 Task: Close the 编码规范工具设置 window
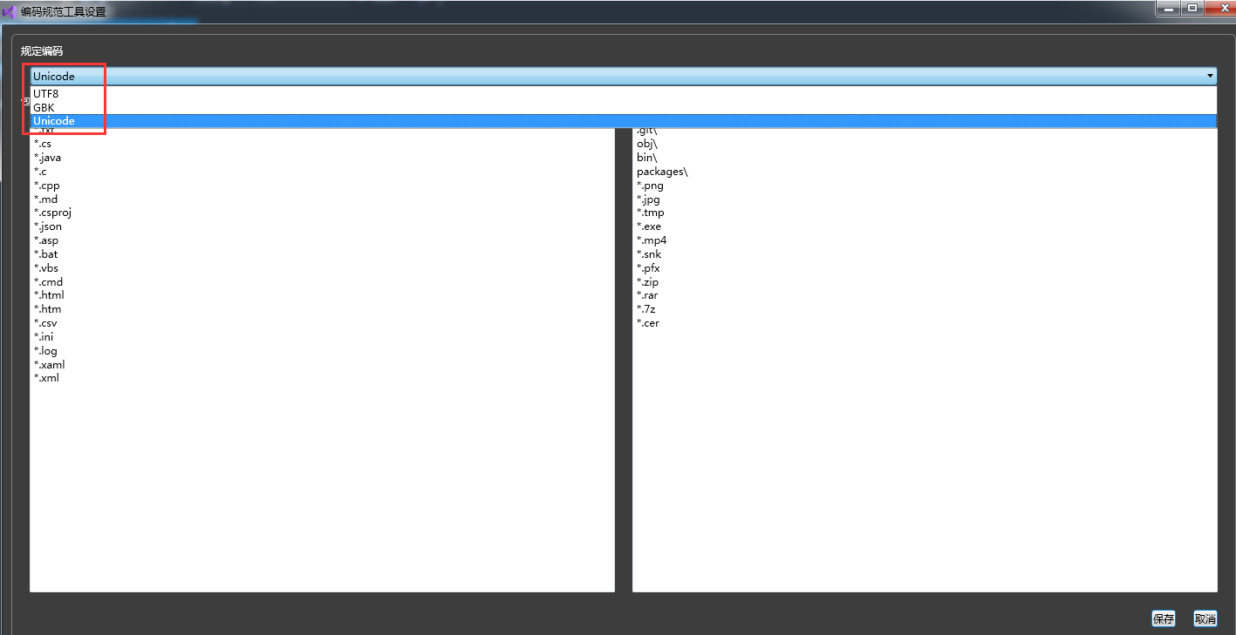(1219, 8)
